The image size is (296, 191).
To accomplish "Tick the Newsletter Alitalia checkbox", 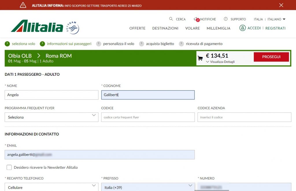I will coord(9,167).
